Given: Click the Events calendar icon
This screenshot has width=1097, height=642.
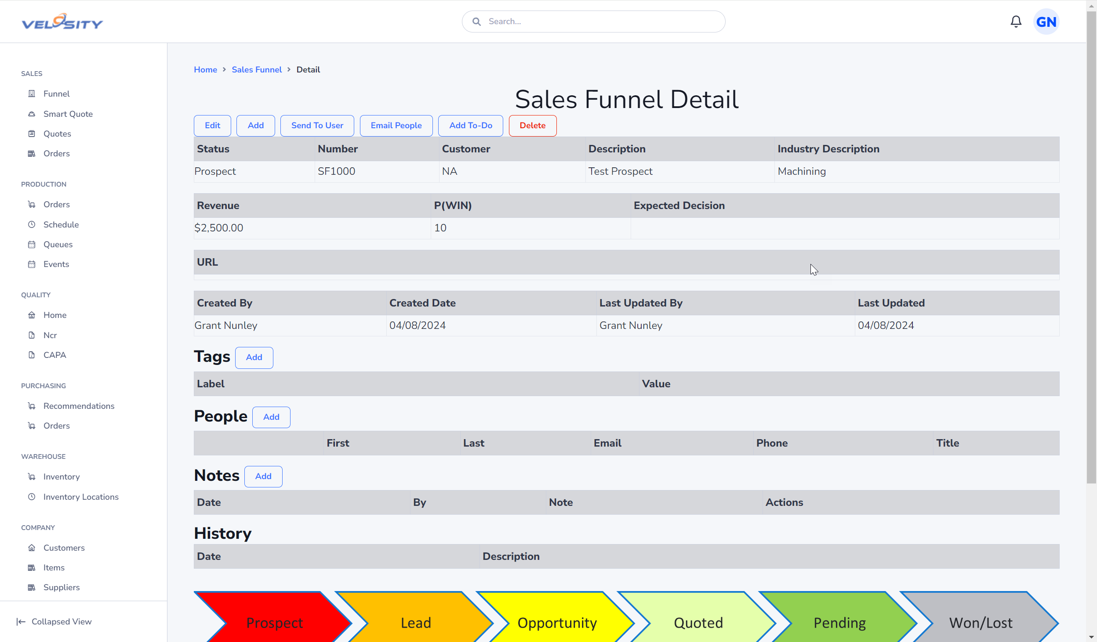Looking at the screenshot, I should coord(32,264).
